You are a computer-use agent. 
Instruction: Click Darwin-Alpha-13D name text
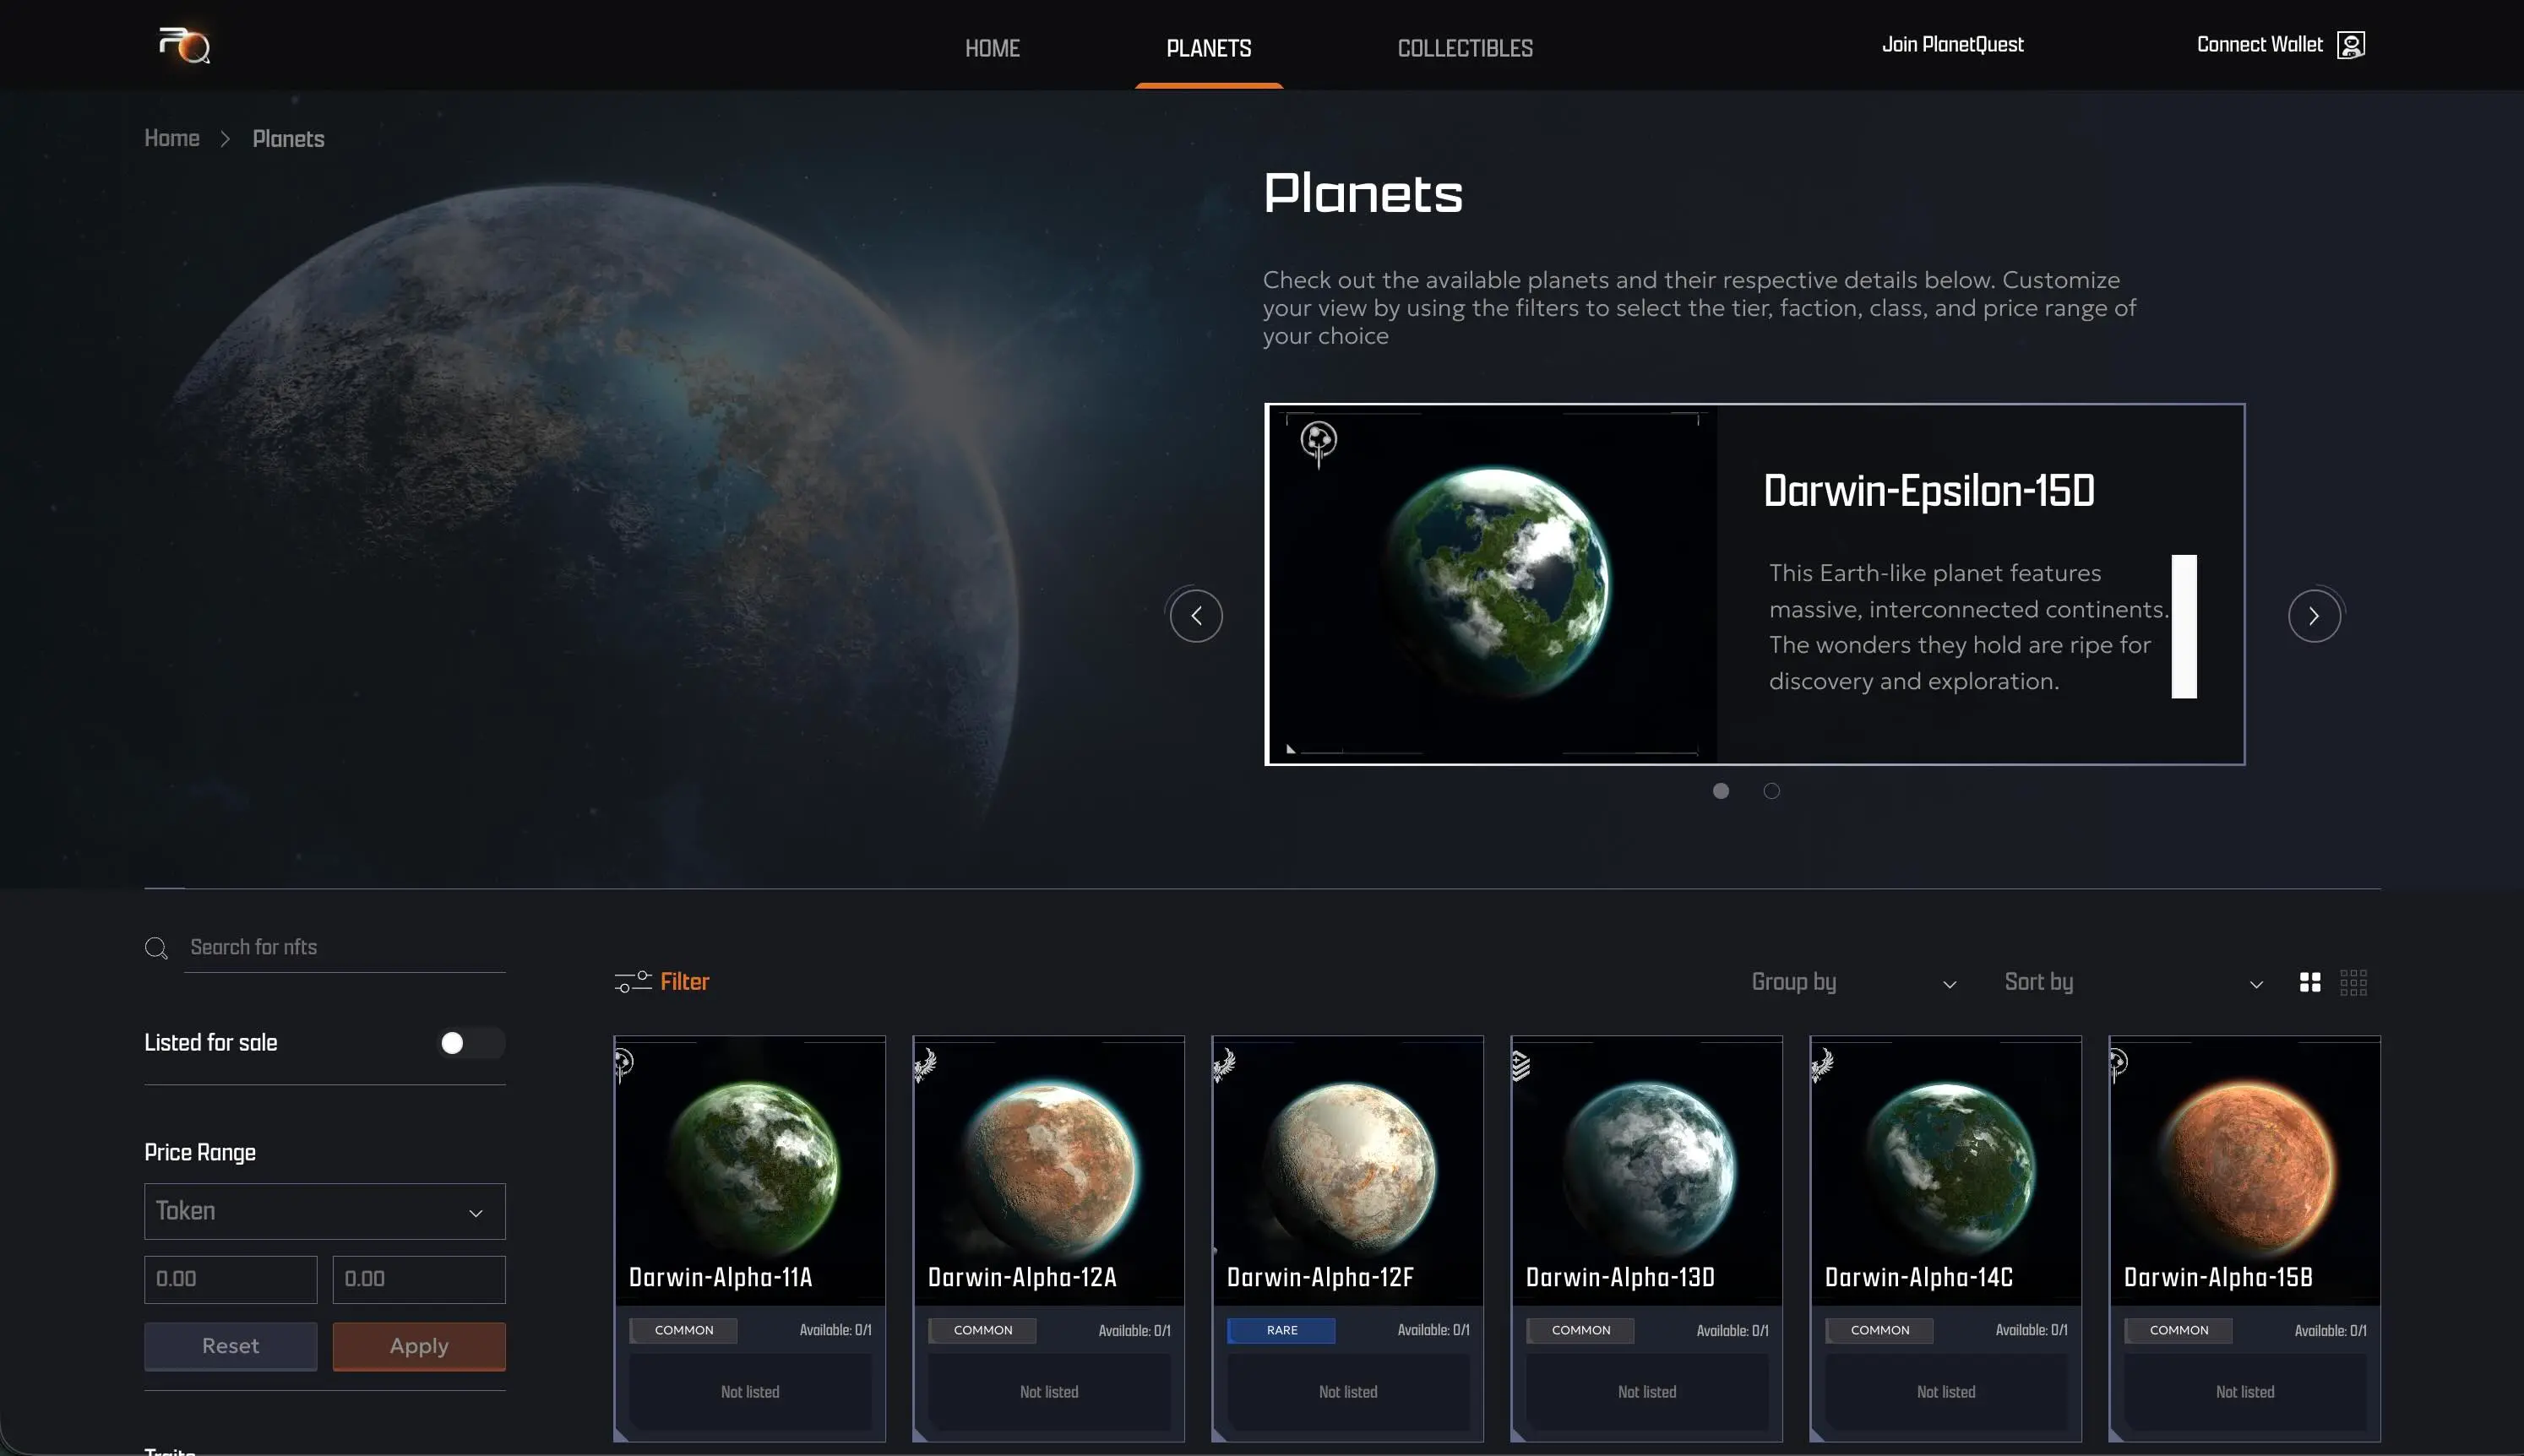click(1620, 1277)
